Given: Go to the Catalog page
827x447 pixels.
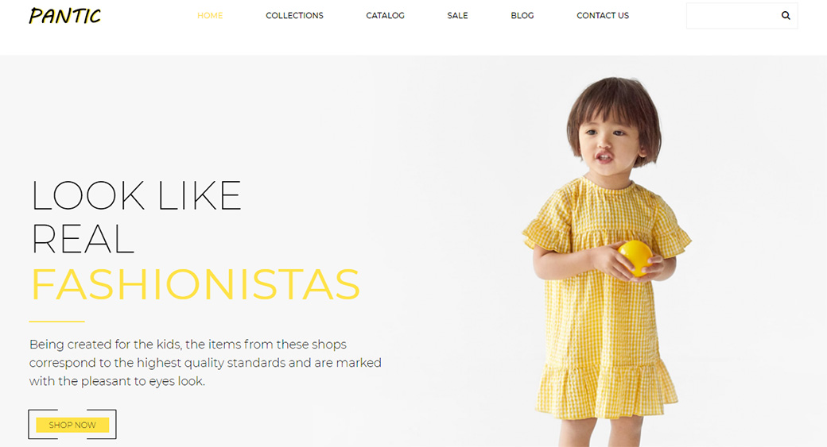Looking at the screenshot, I should (x=385, y=16).
